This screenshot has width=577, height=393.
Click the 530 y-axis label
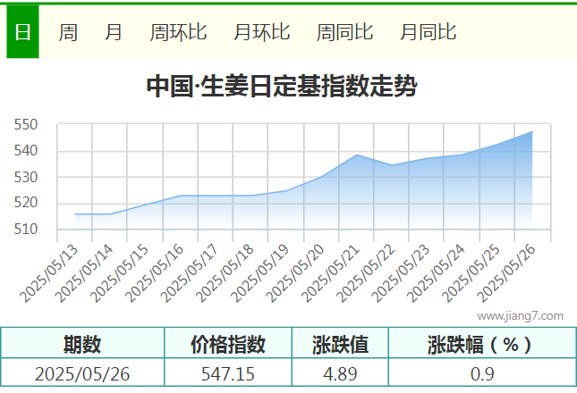26,178
